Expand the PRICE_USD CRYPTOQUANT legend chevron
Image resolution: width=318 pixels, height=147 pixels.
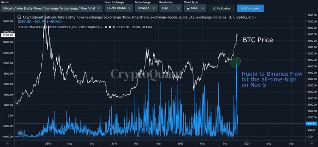pyautogui.click(x=101, y=27)
